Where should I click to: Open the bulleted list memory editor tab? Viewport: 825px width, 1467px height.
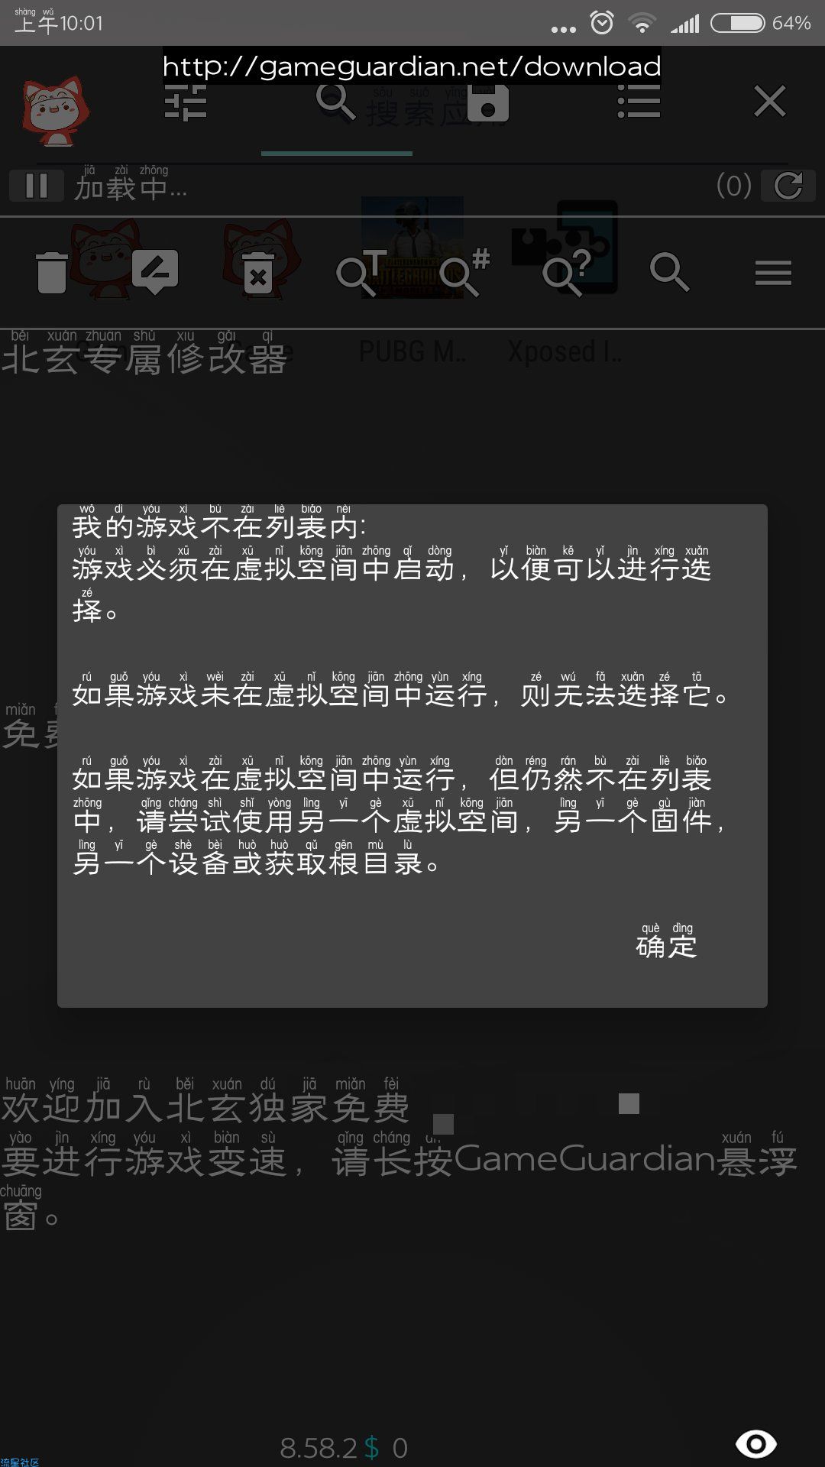639,102
